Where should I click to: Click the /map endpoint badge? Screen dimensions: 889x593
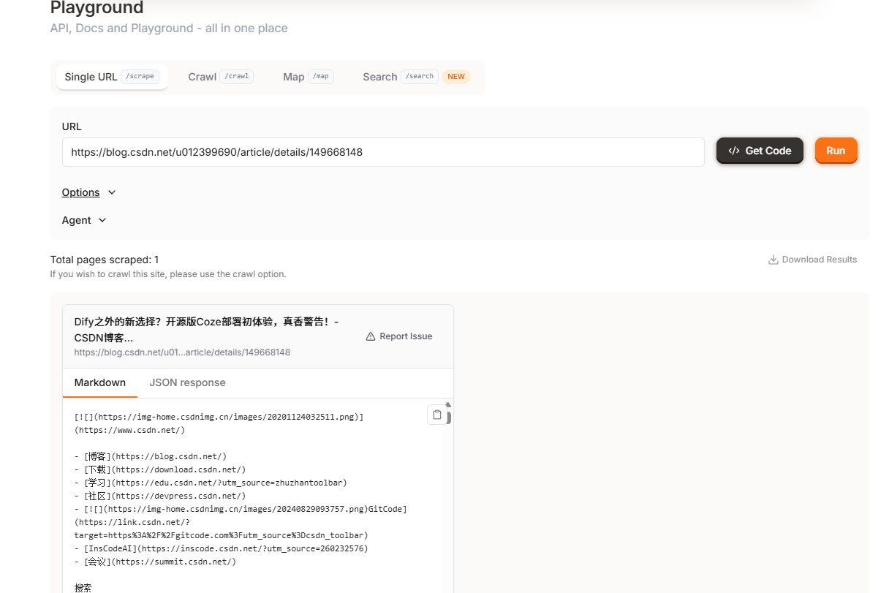pos(321,77)
